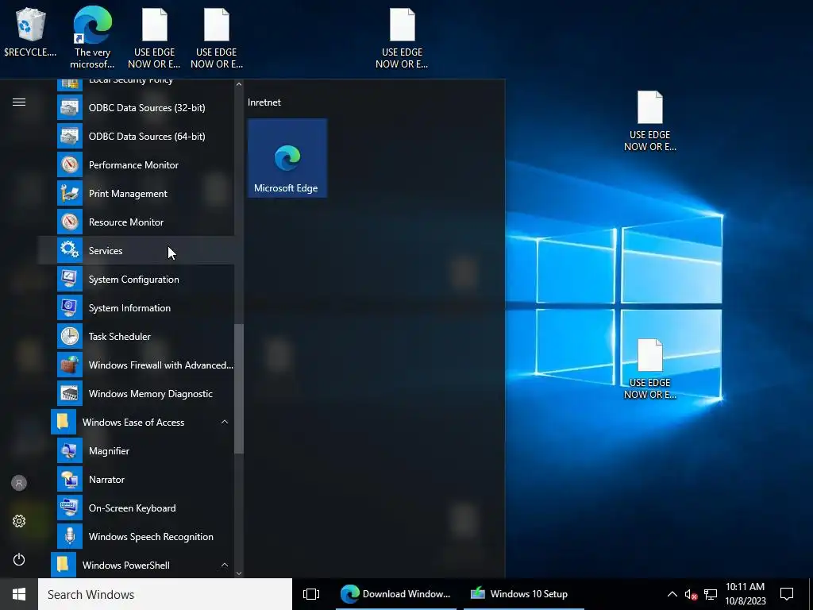Launch Task Scheduler clock icon

click(x=70, y=336)
